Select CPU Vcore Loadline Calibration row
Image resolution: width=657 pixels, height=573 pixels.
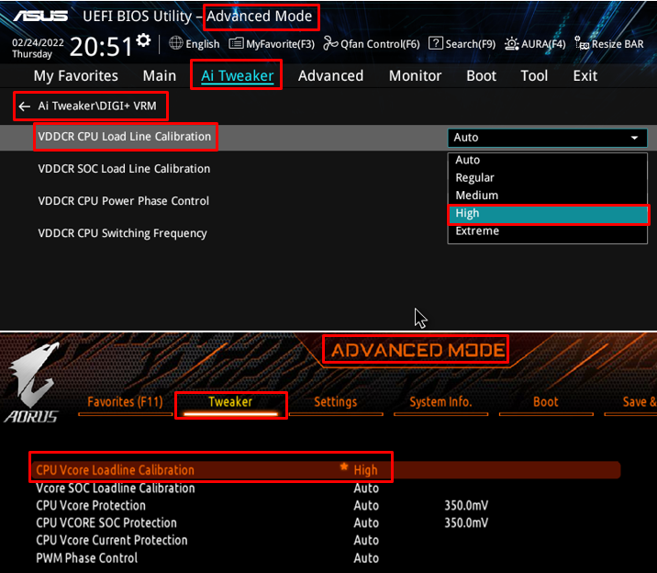click(326, 470)
